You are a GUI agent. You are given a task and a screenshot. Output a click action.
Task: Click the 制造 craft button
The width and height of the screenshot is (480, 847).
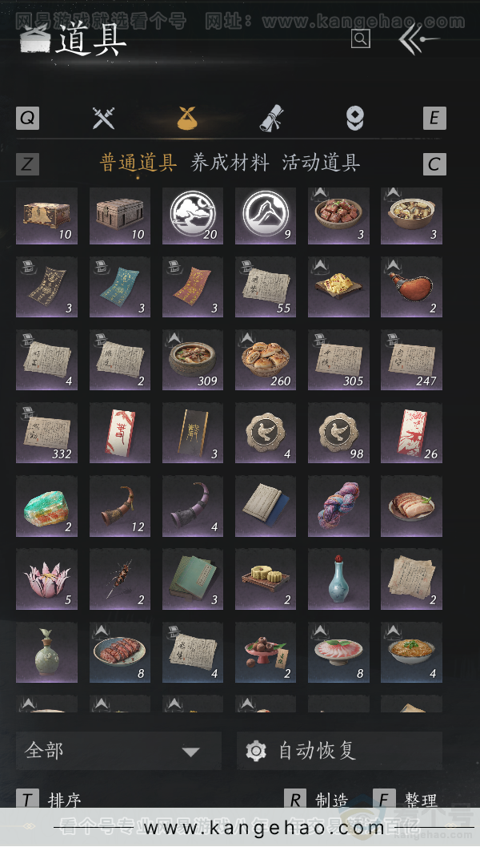[316, 800]
